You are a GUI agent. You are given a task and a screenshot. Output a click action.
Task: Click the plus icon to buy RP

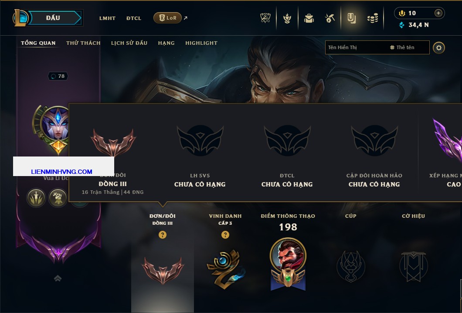[438, 13]
